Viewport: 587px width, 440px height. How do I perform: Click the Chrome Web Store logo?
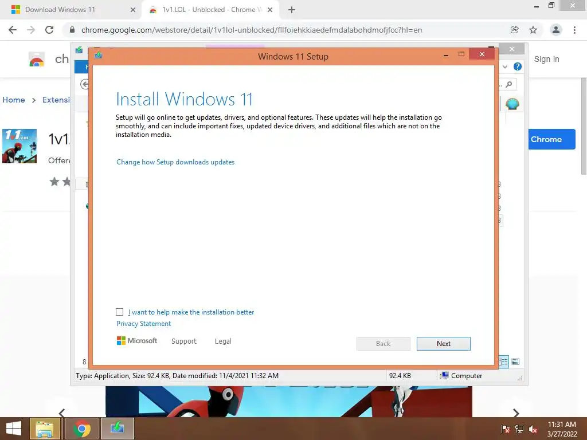37,59
